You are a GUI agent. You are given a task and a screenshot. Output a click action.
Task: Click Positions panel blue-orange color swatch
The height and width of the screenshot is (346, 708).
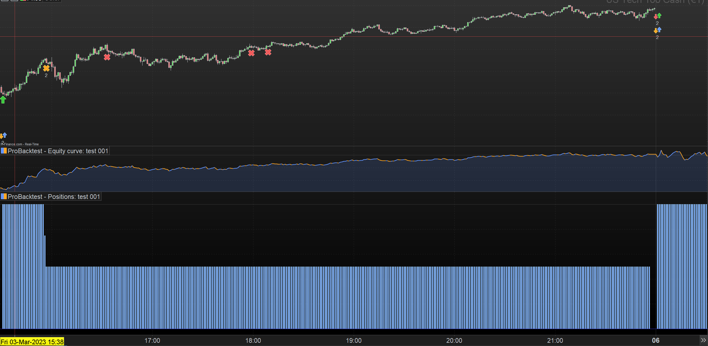(x=4, y=196)
